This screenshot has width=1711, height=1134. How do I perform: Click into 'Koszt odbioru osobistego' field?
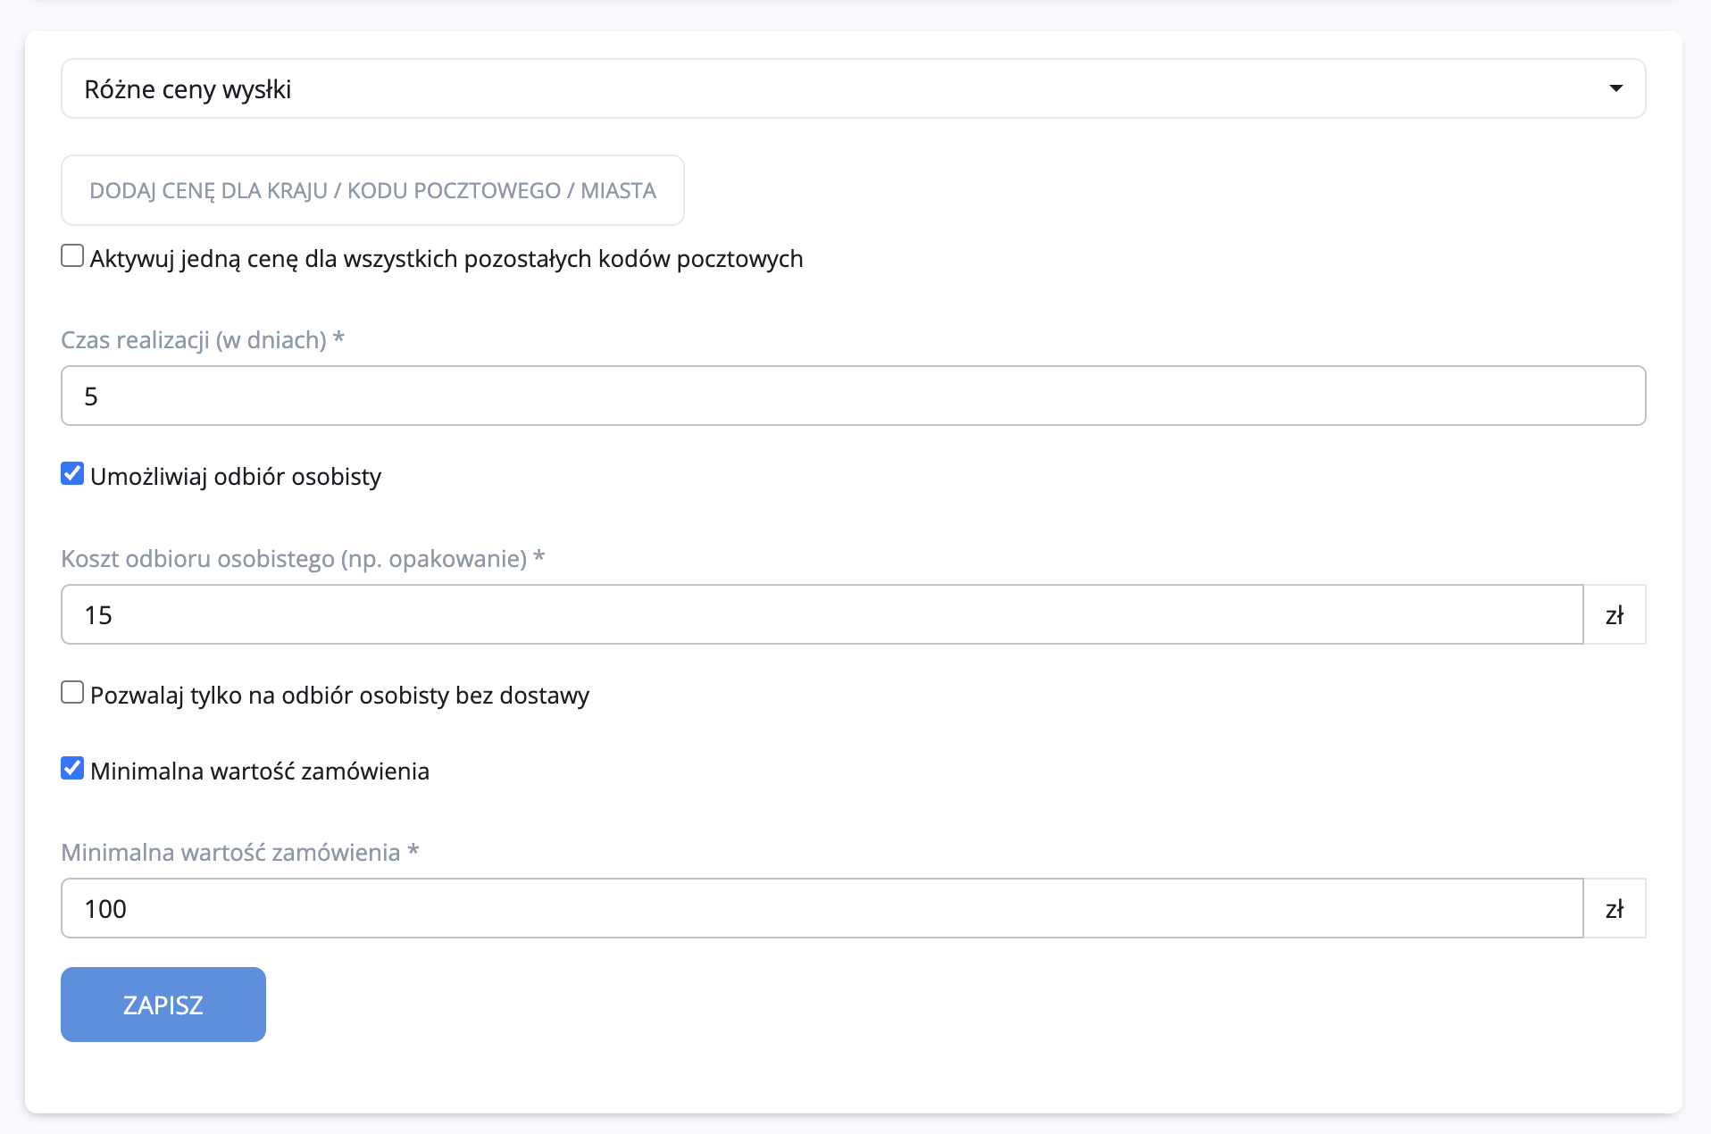(822, 614)
